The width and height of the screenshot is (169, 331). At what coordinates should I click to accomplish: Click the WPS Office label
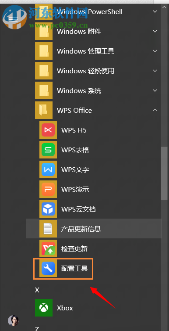coord(74,110)
